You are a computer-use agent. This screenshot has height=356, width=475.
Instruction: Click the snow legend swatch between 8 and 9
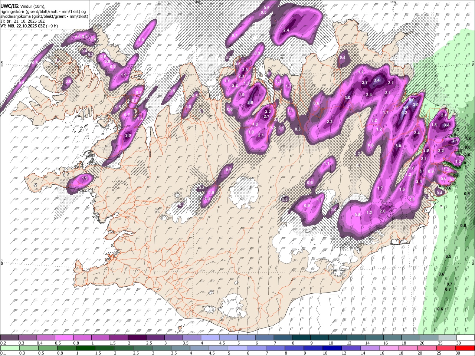[x=301, y=337]
